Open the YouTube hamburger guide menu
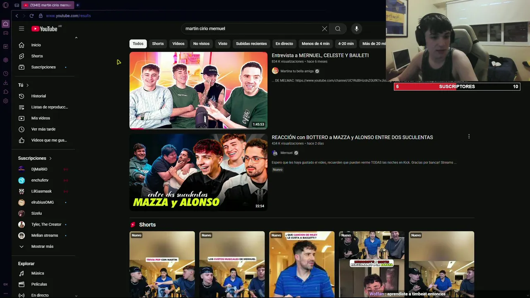This screenshot has width=530, height=298. pos(22,29)
